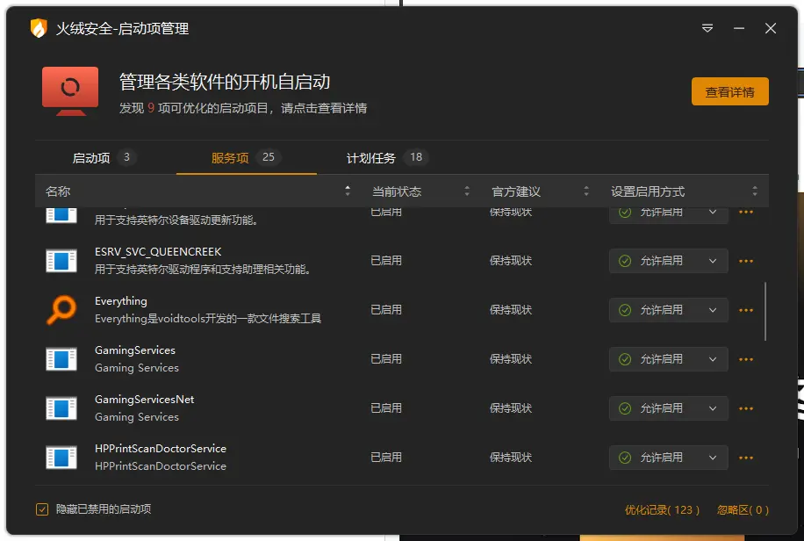The width and height of the screenshot is (804, 541).
Task: Expand 允许启用 dropdown for GamingServicesNet
Action: [668, 408]
